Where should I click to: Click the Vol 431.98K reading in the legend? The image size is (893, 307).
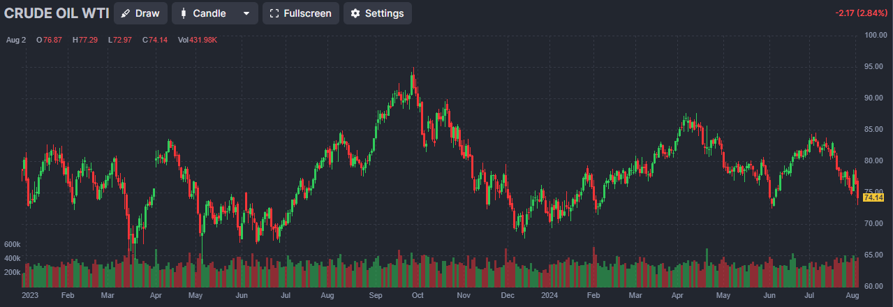(198, 40)
